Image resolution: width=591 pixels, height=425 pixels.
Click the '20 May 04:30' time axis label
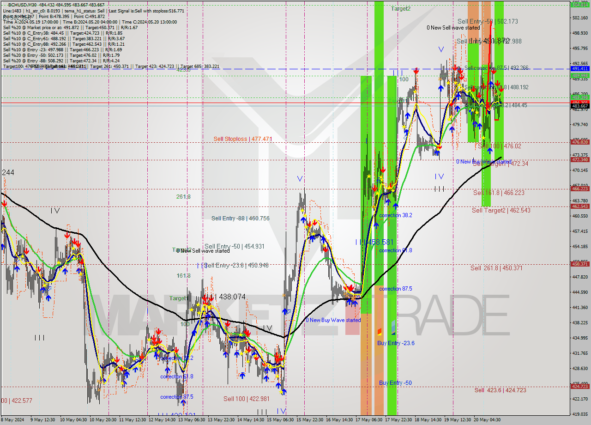point(488,420)
